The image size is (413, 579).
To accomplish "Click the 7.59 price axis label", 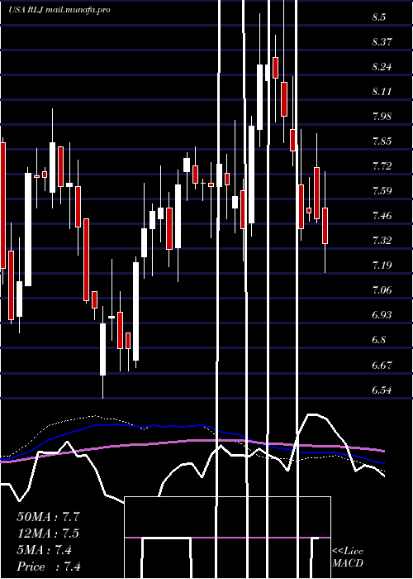I will pyautogui.click(x=382, y=191).
